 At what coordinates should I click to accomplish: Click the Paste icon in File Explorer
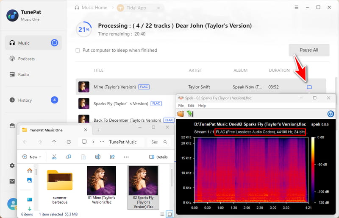(83, 157)
